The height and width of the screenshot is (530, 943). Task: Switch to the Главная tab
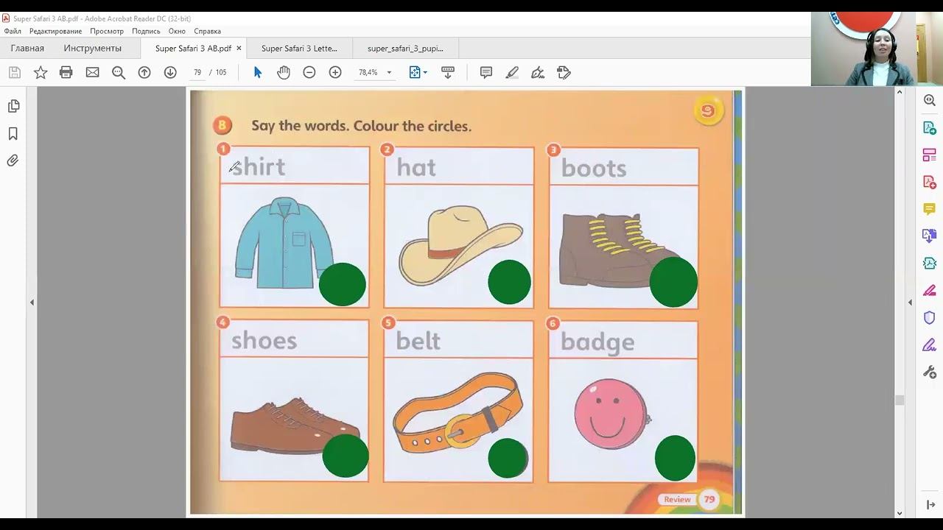coord(27,49)
